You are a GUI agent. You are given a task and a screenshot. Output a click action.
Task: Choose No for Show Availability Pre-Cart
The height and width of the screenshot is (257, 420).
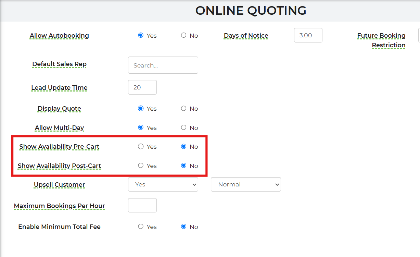coord(184,146)
